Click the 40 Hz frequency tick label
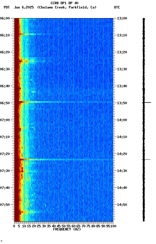The width and height of the screenshot is (156, 244). (54, 226)
